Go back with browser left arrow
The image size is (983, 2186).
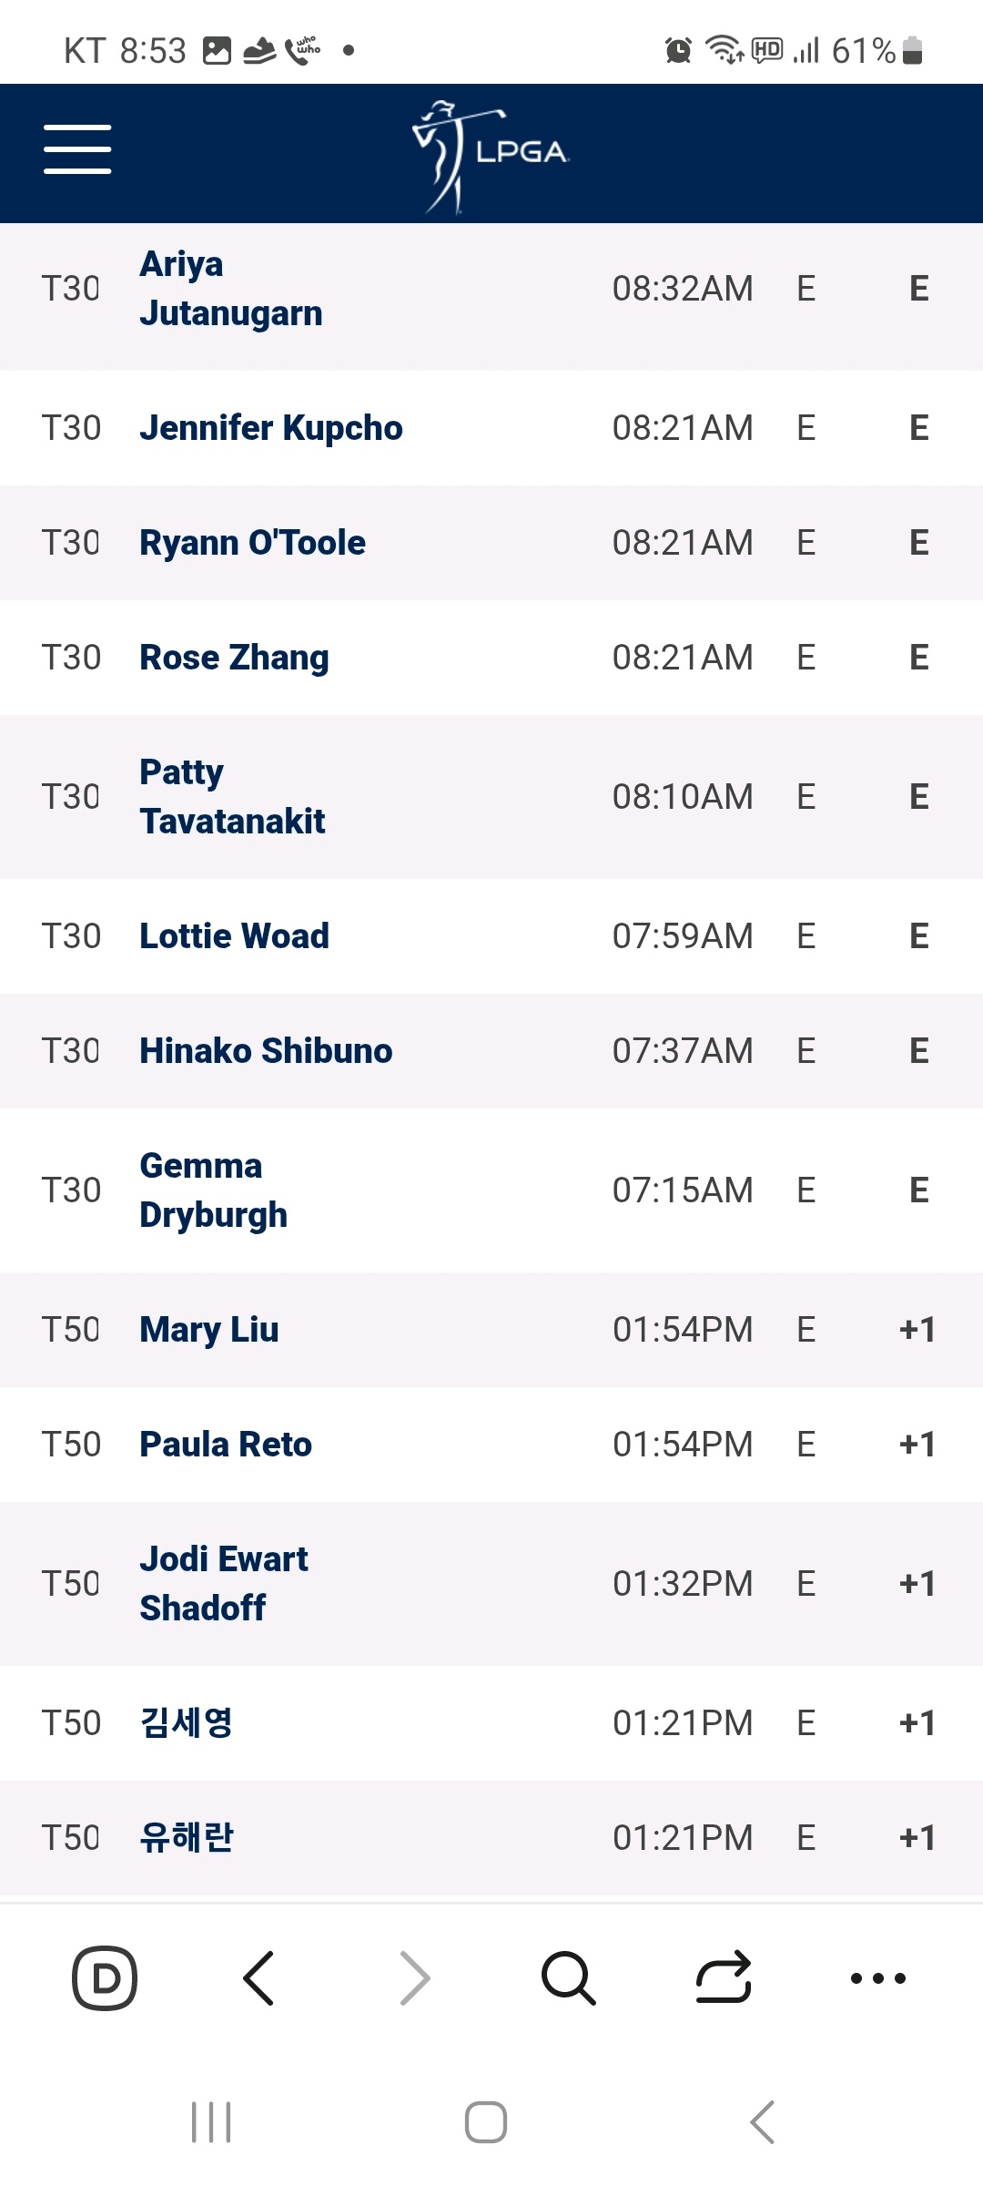[259, 1978]
